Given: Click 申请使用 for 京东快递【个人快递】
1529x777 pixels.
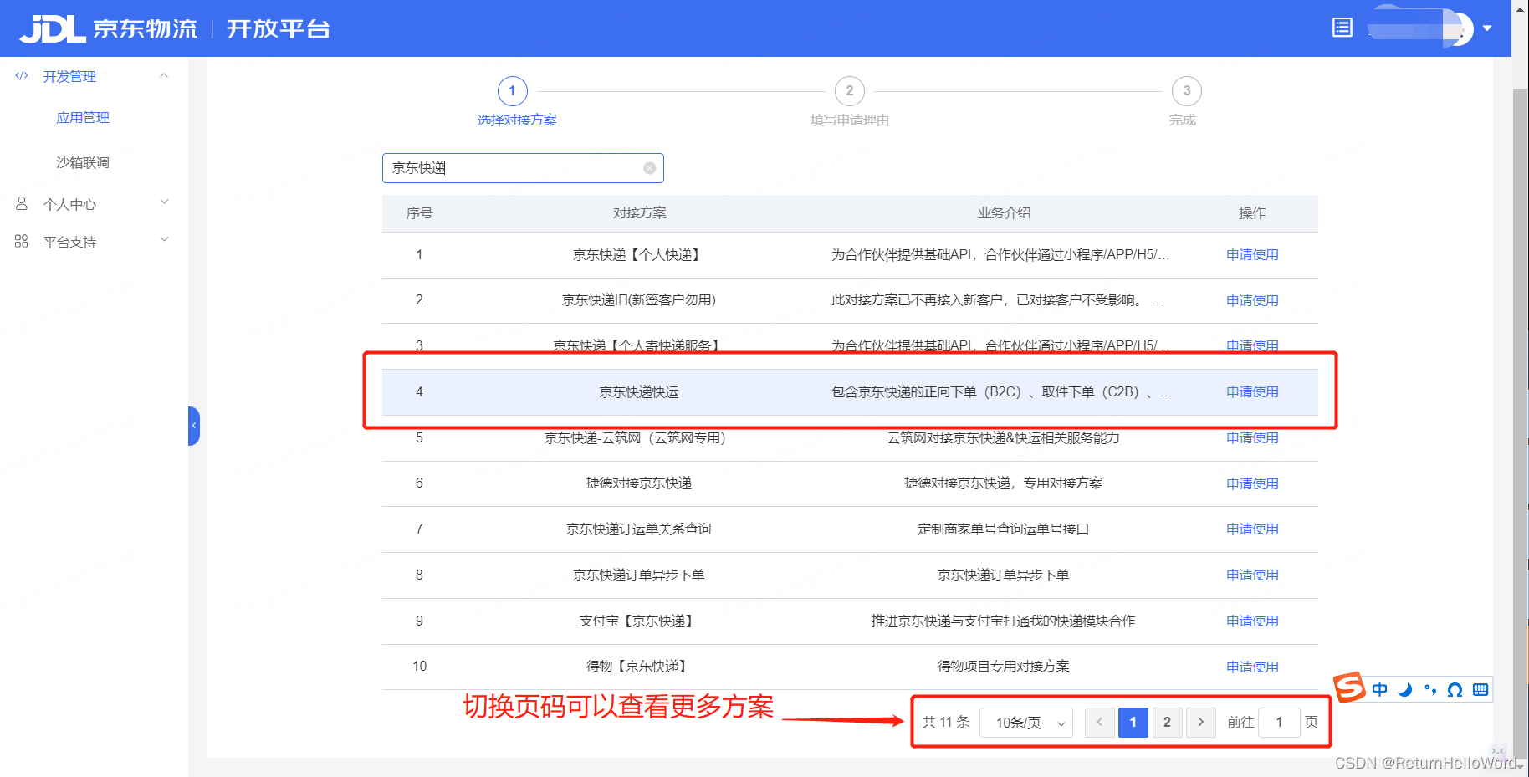Looking at the screenshot, I should (1252, 255).
